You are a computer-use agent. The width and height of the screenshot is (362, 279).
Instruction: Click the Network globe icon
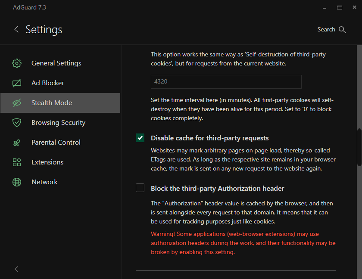point(17,182)
